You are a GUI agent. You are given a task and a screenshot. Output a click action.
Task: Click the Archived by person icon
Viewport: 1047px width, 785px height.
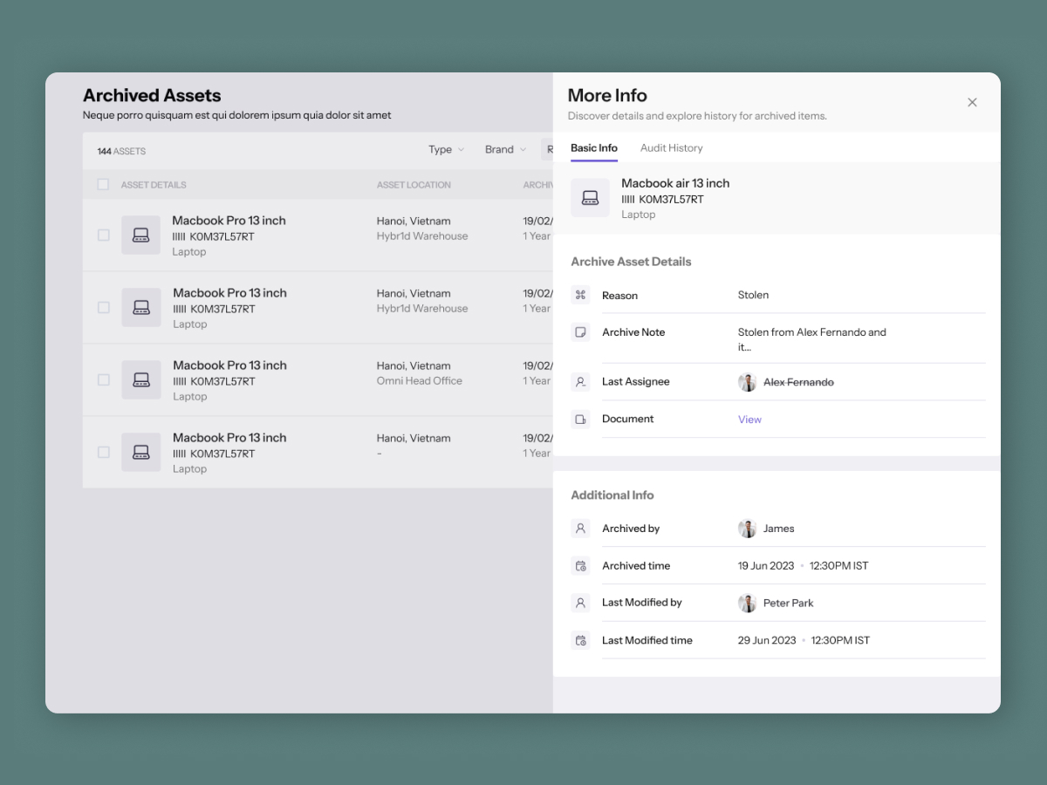pos(580,529)
